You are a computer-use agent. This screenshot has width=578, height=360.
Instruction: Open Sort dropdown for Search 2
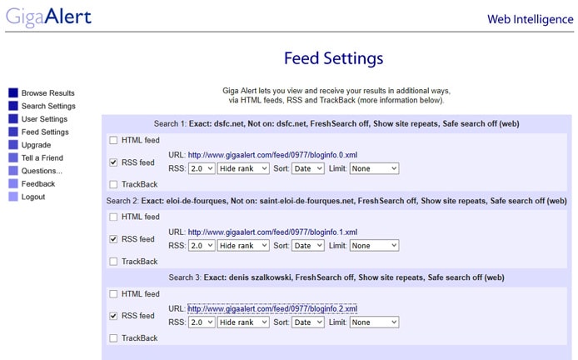point(308,246)
